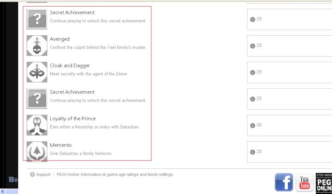The width and height of the screenshot is (332, 194).
Task: Select the Memento achievement title
Action: (x=61, y=145)
